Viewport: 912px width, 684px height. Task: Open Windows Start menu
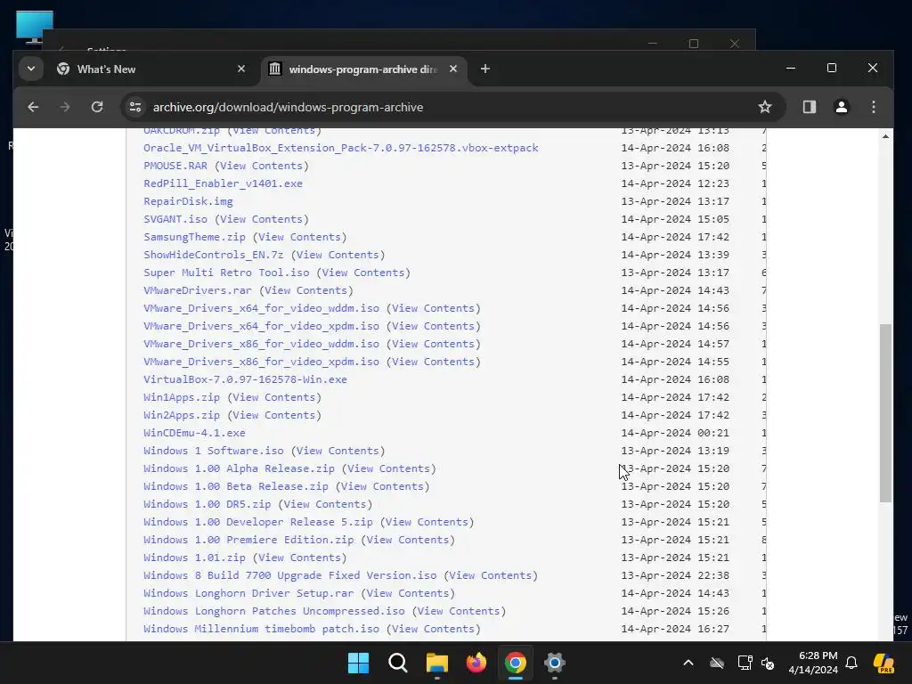pyautogui.click(x=358, y=663)
